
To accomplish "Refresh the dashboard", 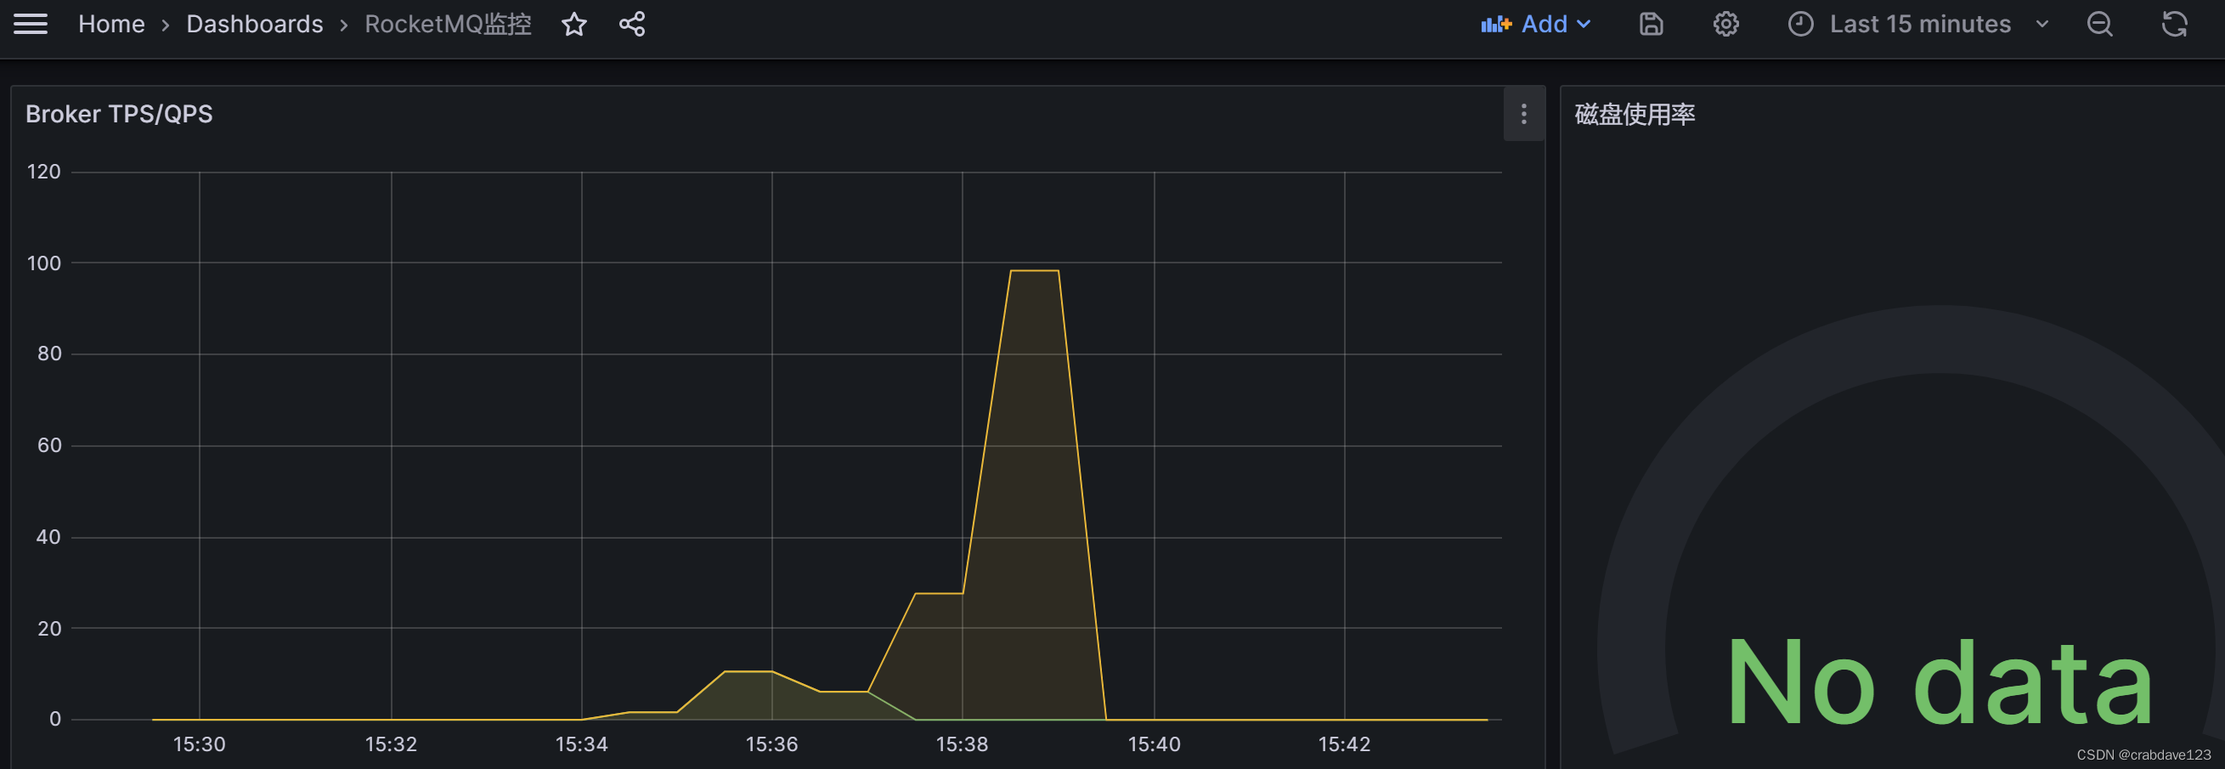I will coord(2174,24).
